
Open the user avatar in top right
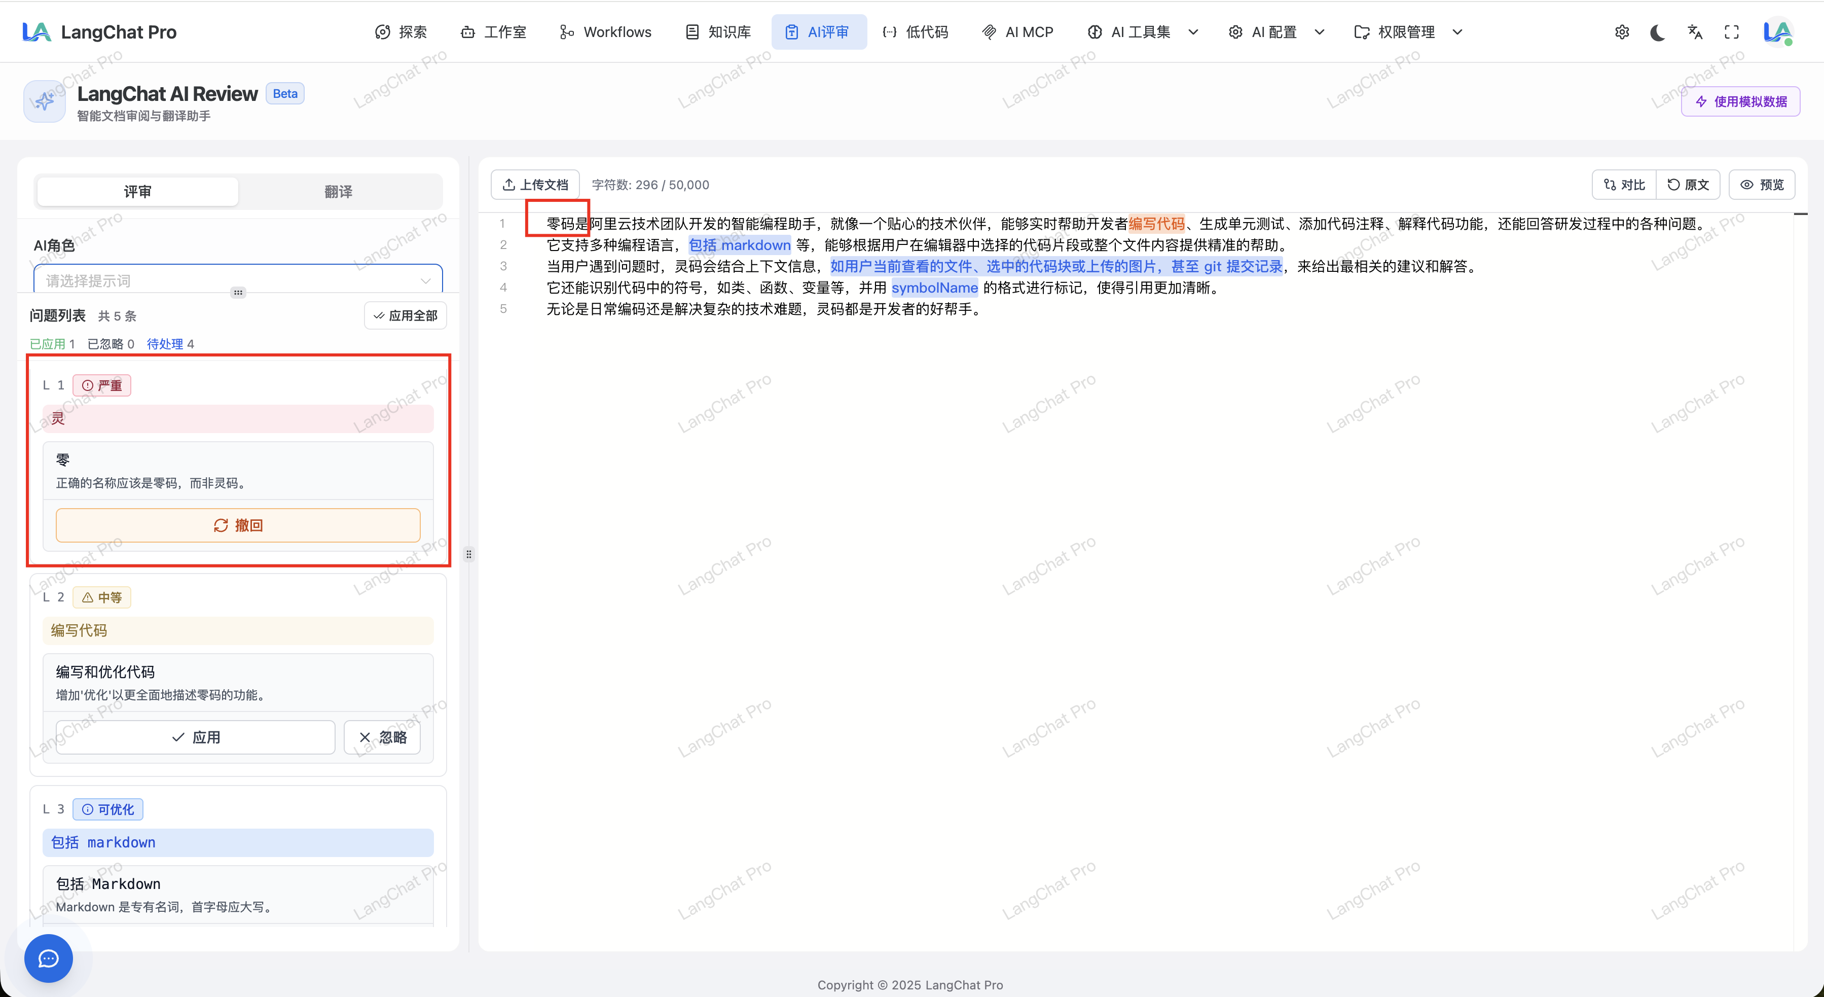tap(1777, 32)
